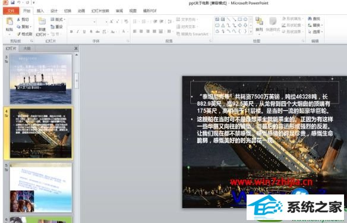Screen dimensions: 347x223
Task: Click the Find (查找) binoculars icon
Action: 314,19
